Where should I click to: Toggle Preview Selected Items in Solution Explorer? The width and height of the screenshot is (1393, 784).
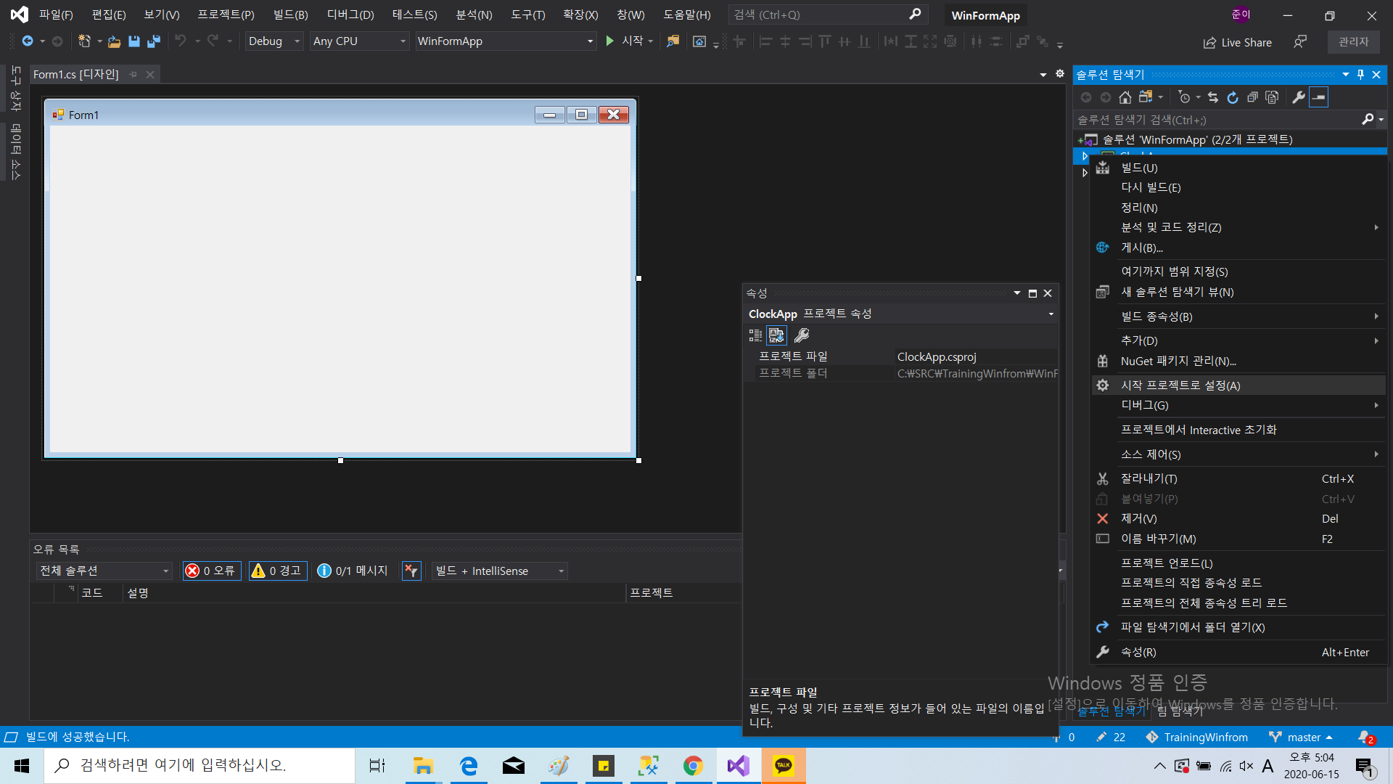pos(1318,97)
